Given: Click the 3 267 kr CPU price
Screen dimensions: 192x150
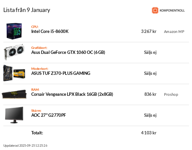Looking at the screenshot, I should point(149,31).
